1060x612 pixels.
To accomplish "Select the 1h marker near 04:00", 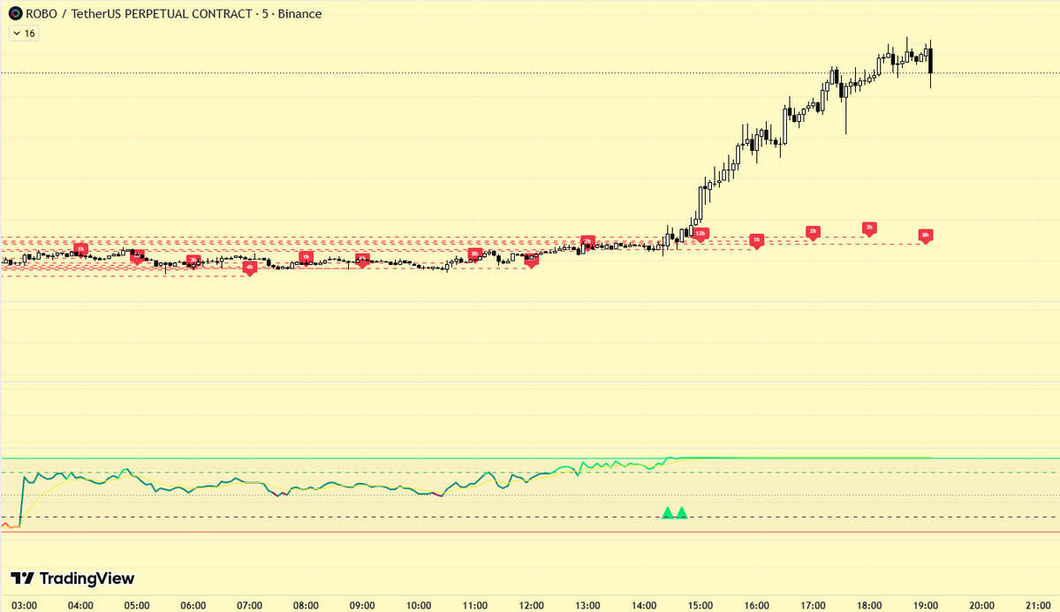I will click(x=80, y=249).
